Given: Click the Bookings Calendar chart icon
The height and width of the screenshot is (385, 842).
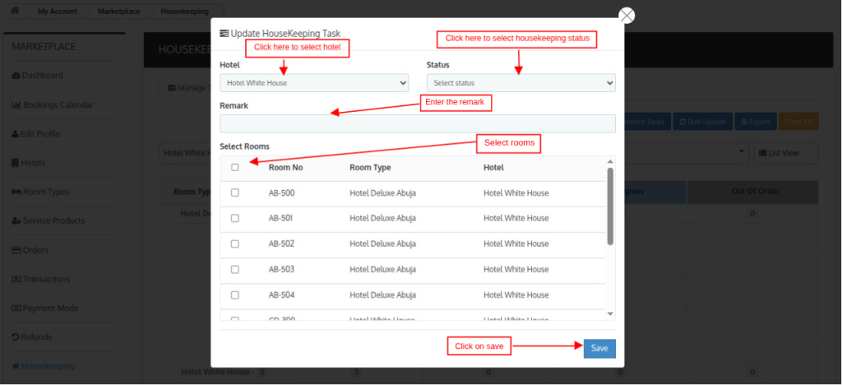Looking at the screenshot, I should [16, 104].
